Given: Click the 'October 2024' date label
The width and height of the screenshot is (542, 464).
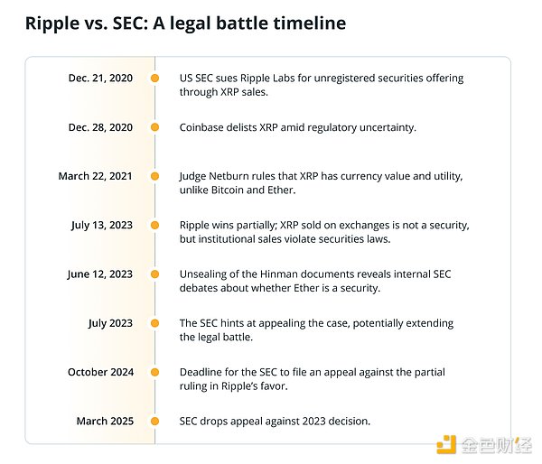Looking at the screenshot, I should [99, 372].
